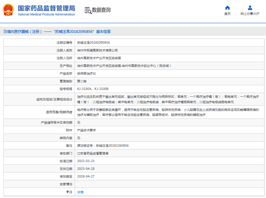Open the 详情 details link

80,192
